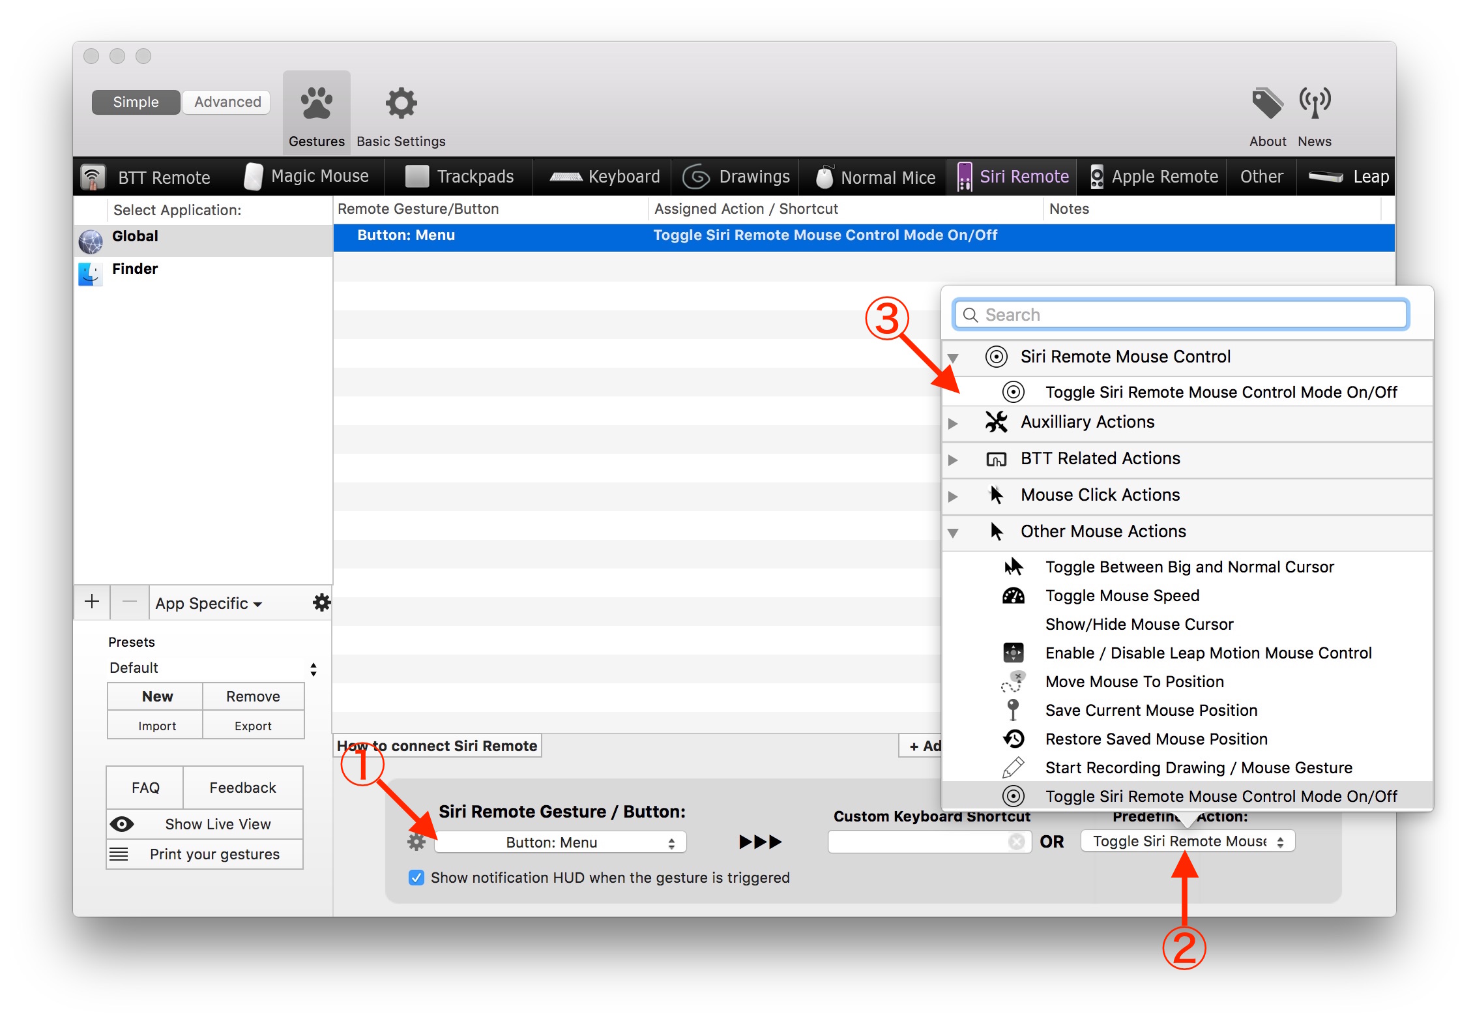The image size is (1473, 1021).
Task: Expand the Auxilliary Actions group
Action: tap(953, 423)
